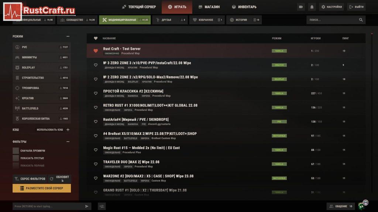The height and width of the screenshot is (212, 378).
Task: Click Использовать кэш label
Action: click(x=50, y=130)
